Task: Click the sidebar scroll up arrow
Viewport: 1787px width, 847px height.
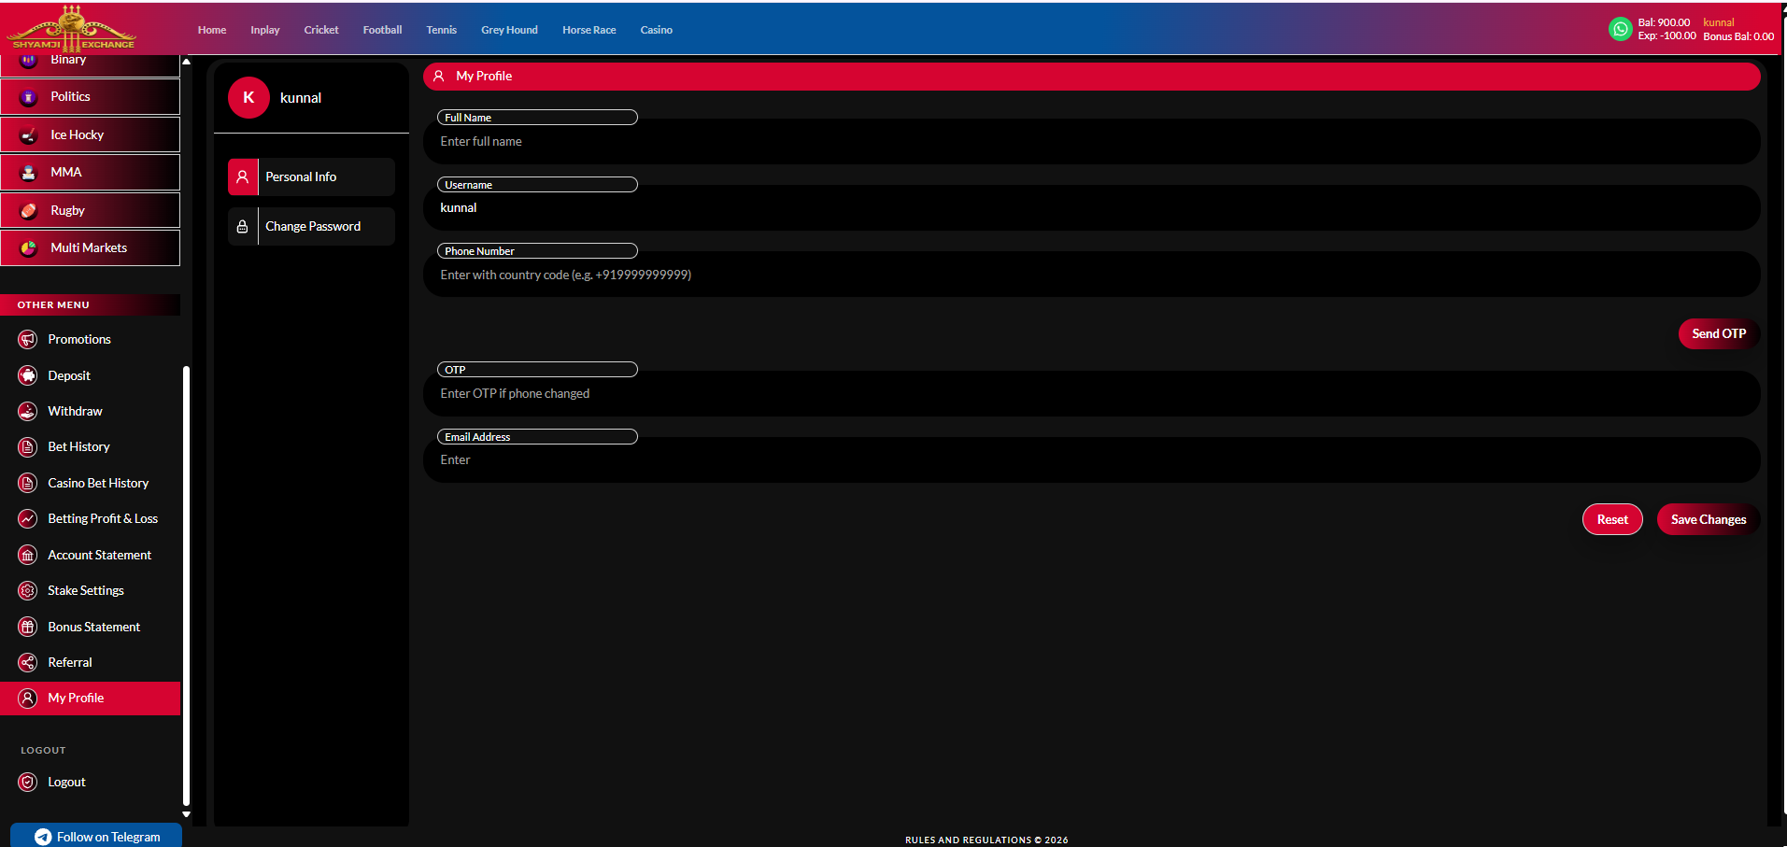Action: click(186, 62)
